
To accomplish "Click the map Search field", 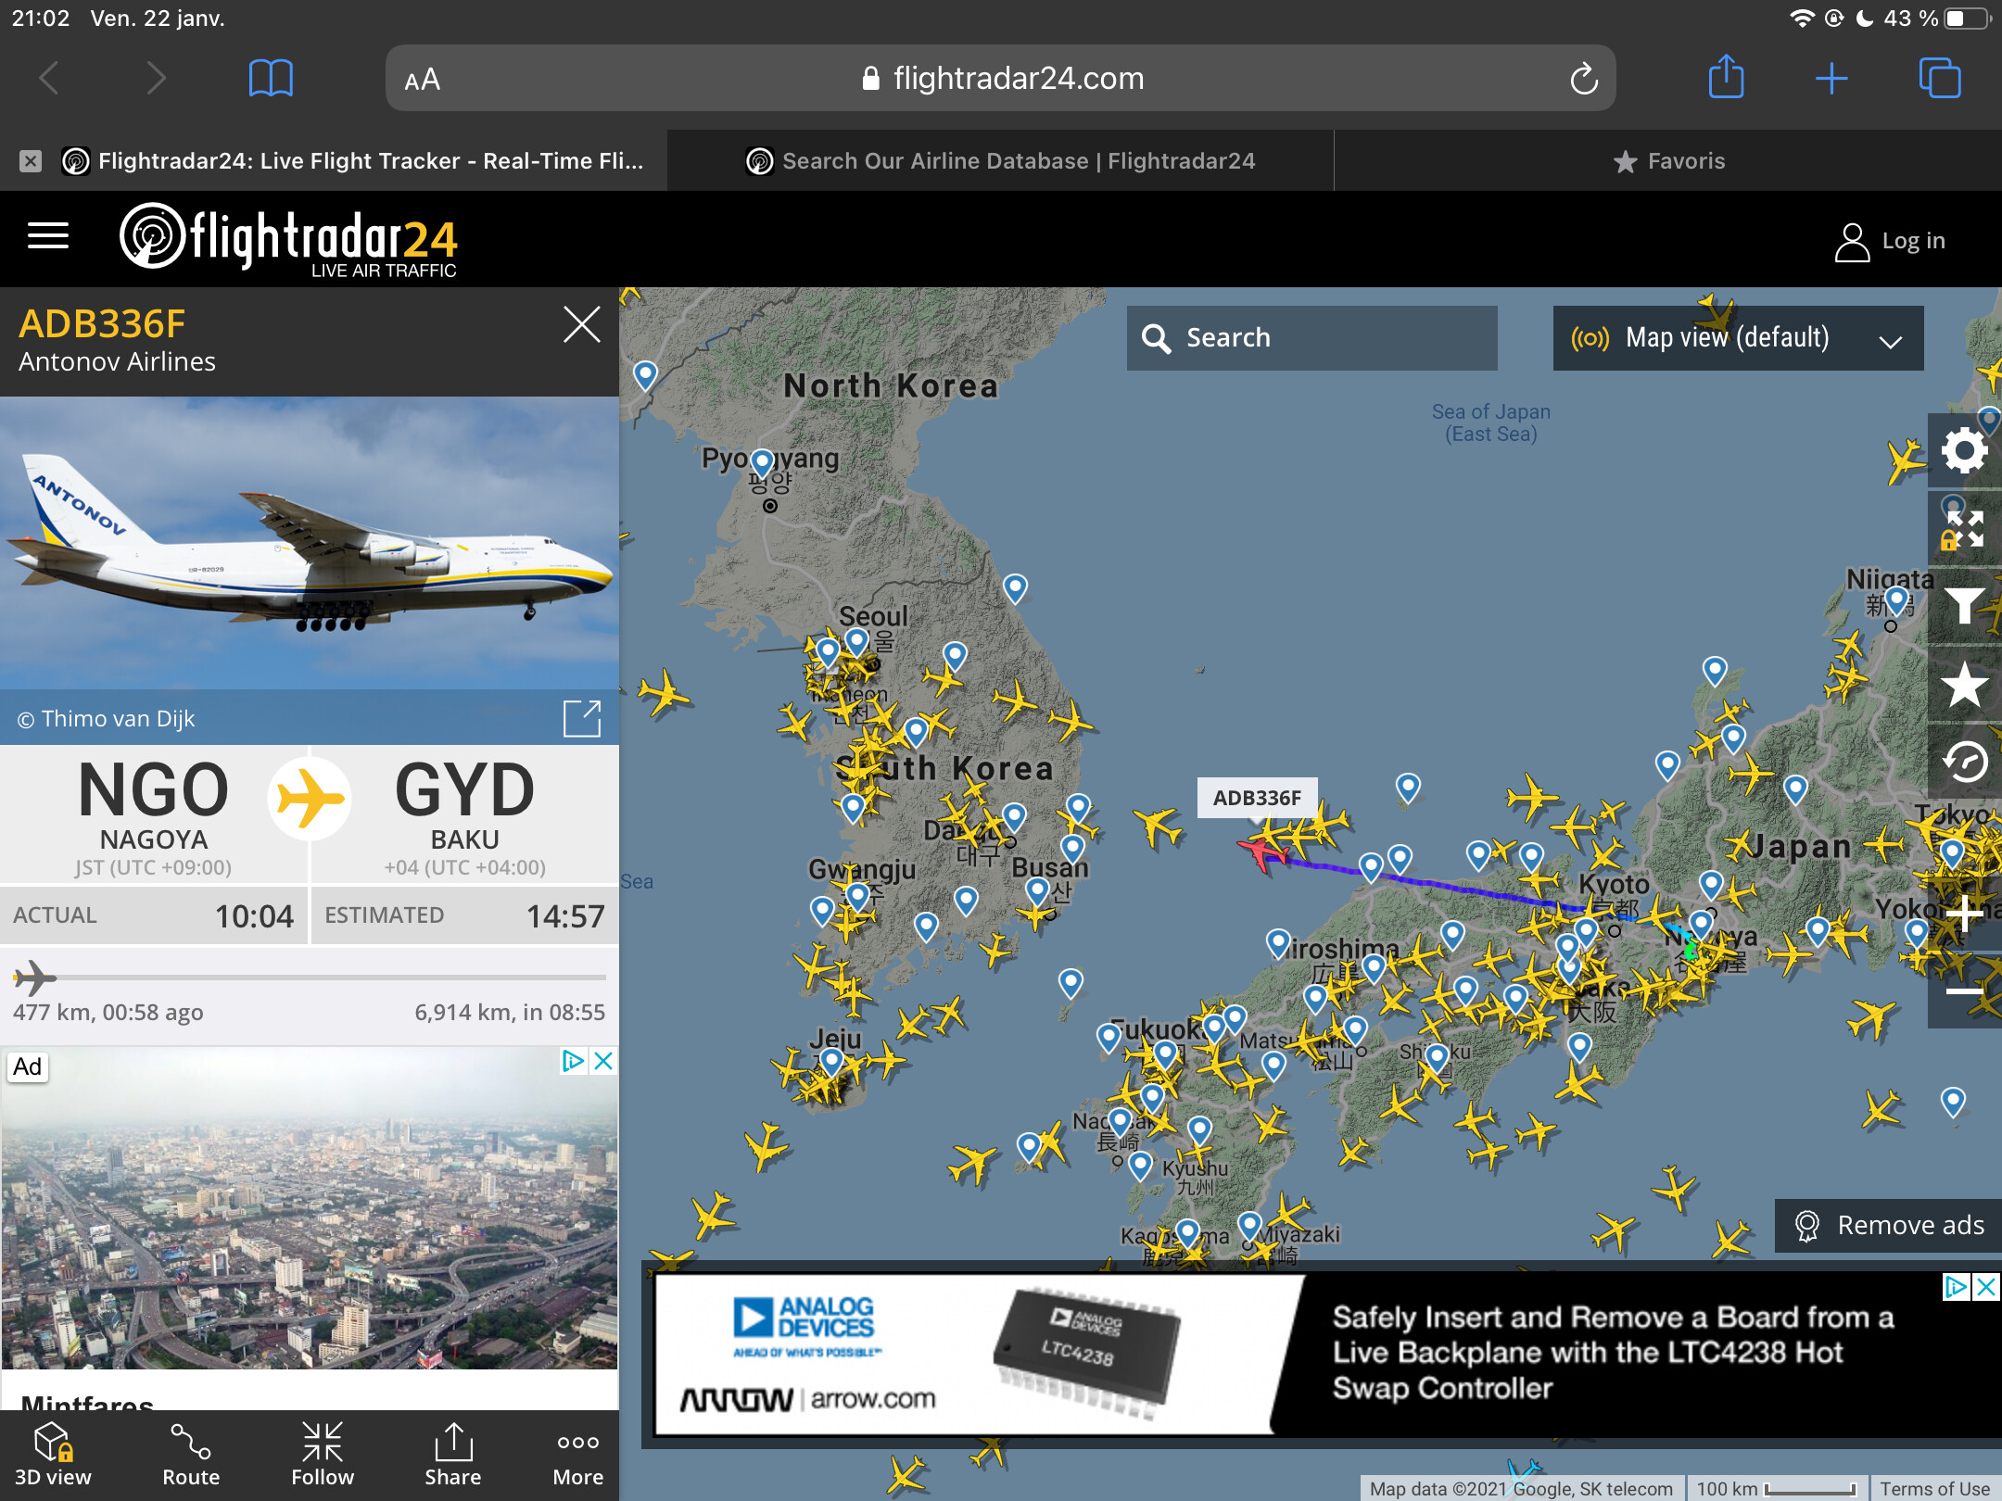I will 1311,338.
